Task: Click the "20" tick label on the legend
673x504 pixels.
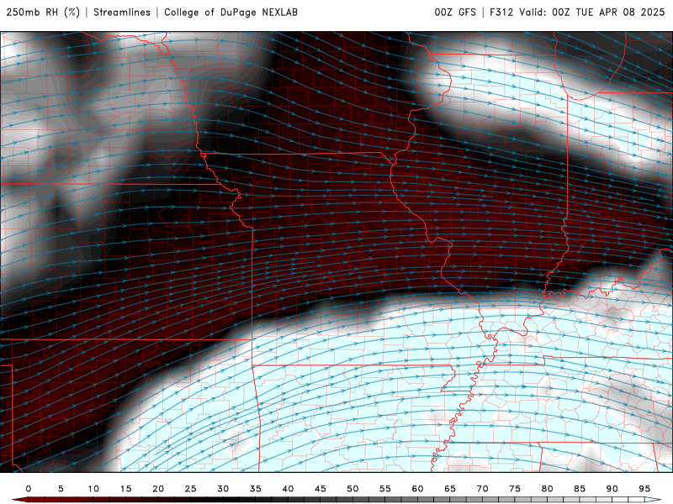Action: (x=158, y=489)
